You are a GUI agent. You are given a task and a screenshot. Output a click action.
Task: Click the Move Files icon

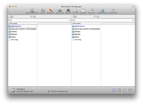(92, 10)
